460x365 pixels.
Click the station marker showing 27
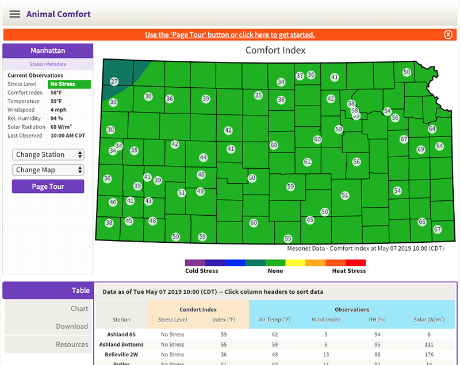tap(113, 81)
